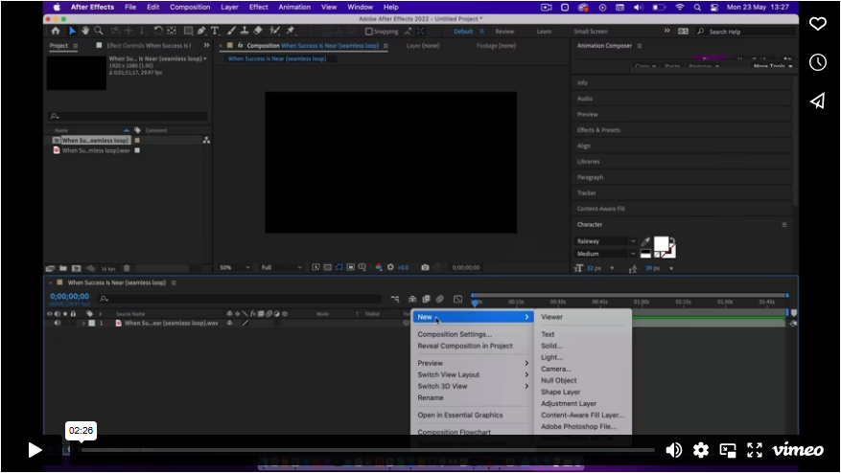Open the Raleway font family dropdown
Image resolution: width=841 pixels, height=473 pixels.
(x=605, y=241)
